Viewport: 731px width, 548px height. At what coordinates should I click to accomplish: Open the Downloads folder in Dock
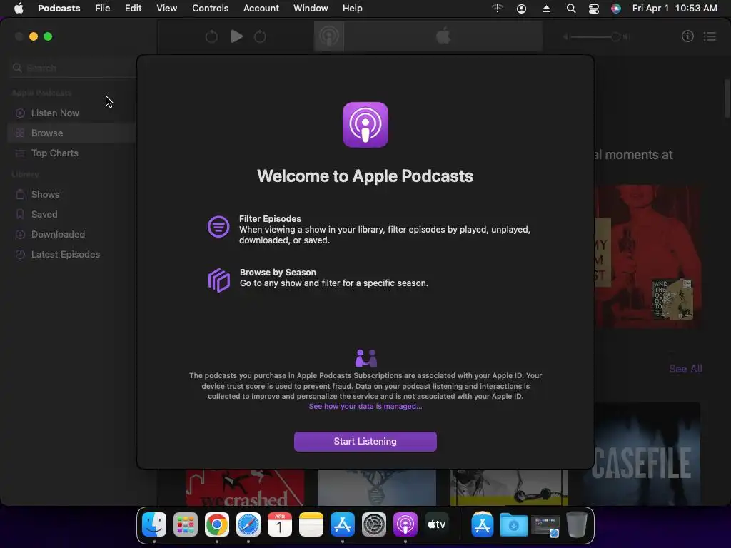(514, 524)
